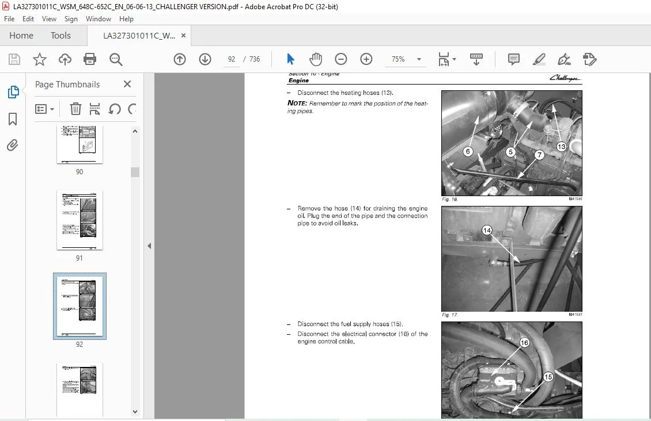Zoom in with the plus button

click(x=366, y=59)
